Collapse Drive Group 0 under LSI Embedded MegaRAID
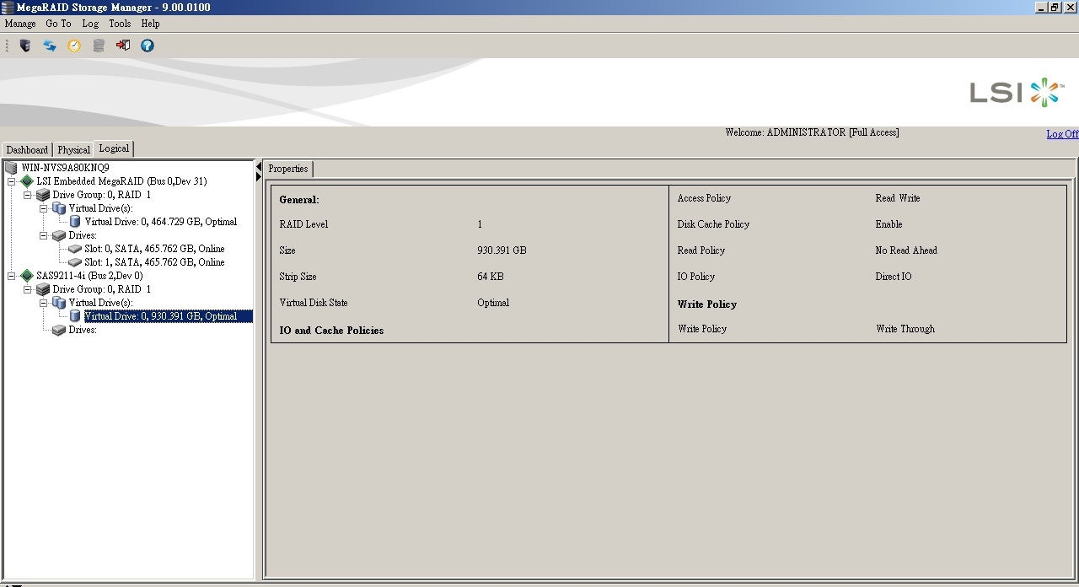This screenshot has height=587, width=1079. click(x=28, y=195)
